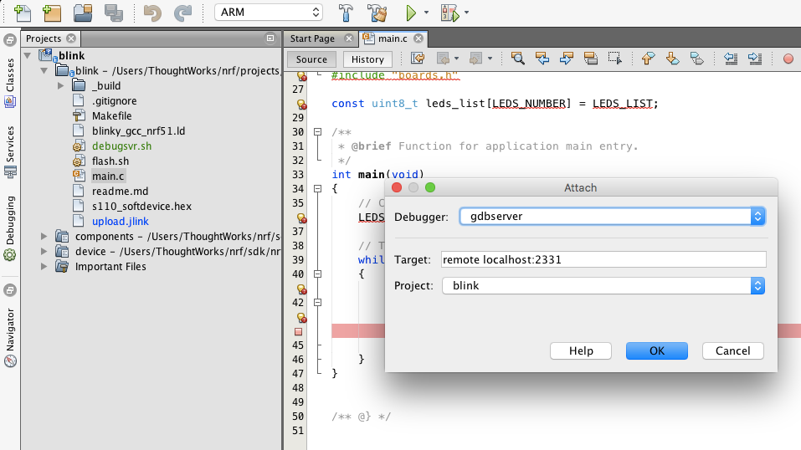The image size is (801, 450).
Task: Click Previous Bookmark icon
Action: pyautogui.click(x=648, y=59)
